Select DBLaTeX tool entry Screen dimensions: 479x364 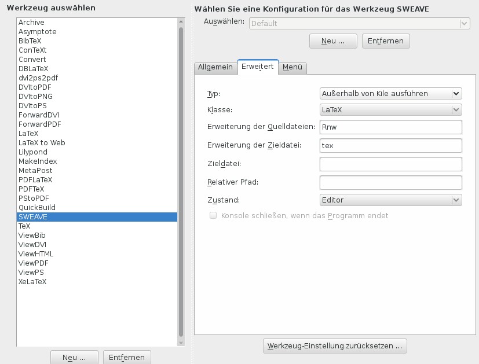pyautogui.click(x=97, y=69)
